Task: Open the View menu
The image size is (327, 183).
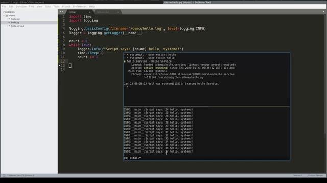Action: click(39, 7)
